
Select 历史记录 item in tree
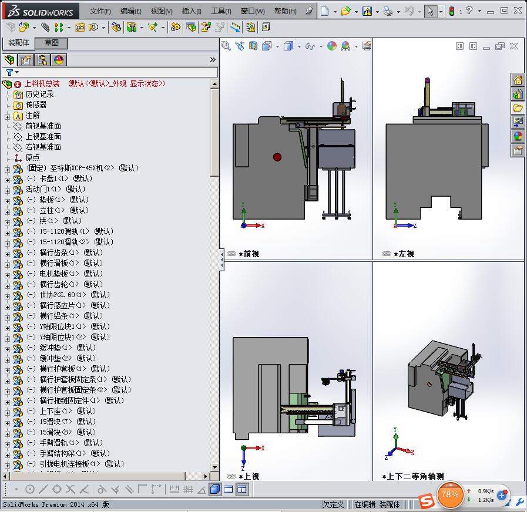(x=39, y=94)
